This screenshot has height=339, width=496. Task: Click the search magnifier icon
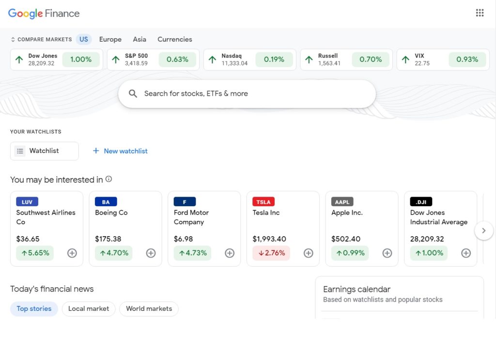pos(133,93)
